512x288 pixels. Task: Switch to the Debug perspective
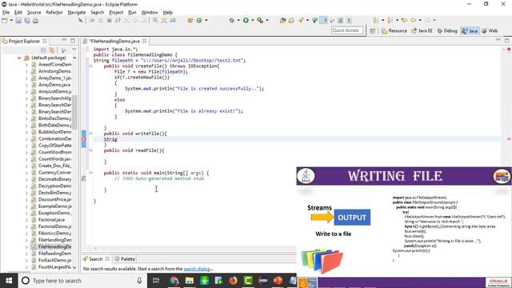coord(447,30)
